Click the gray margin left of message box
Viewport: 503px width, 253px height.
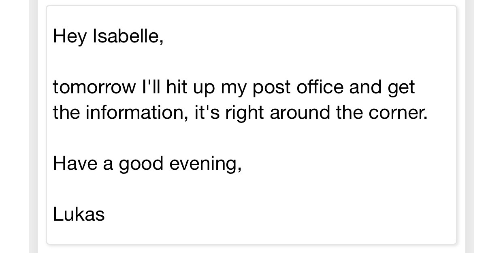click(x=33, y=126)
